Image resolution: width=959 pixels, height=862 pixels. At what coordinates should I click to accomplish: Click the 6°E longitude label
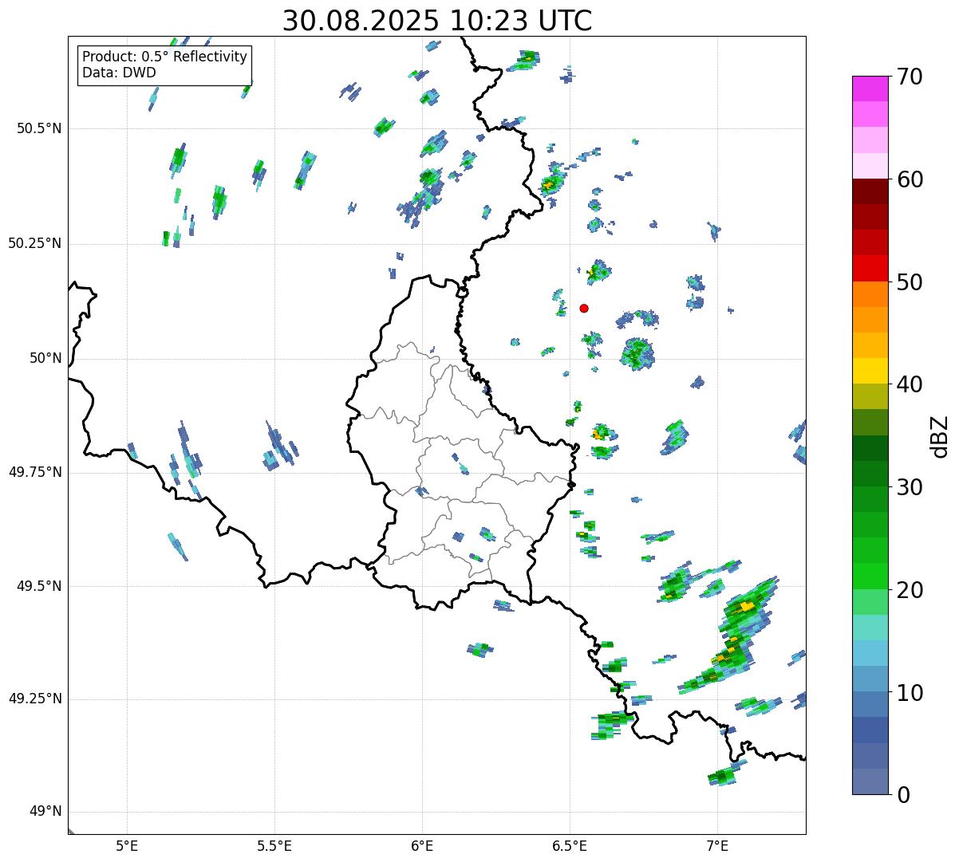422,845
